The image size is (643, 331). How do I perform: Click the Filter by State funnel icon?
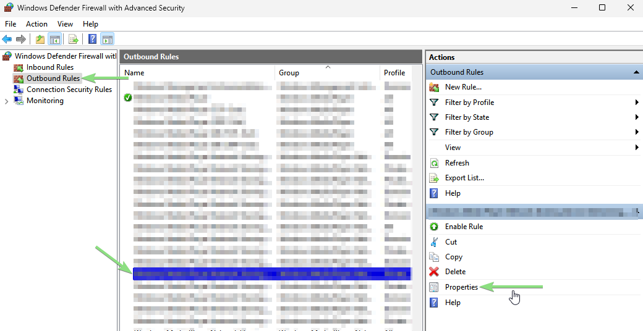[434, 117]
